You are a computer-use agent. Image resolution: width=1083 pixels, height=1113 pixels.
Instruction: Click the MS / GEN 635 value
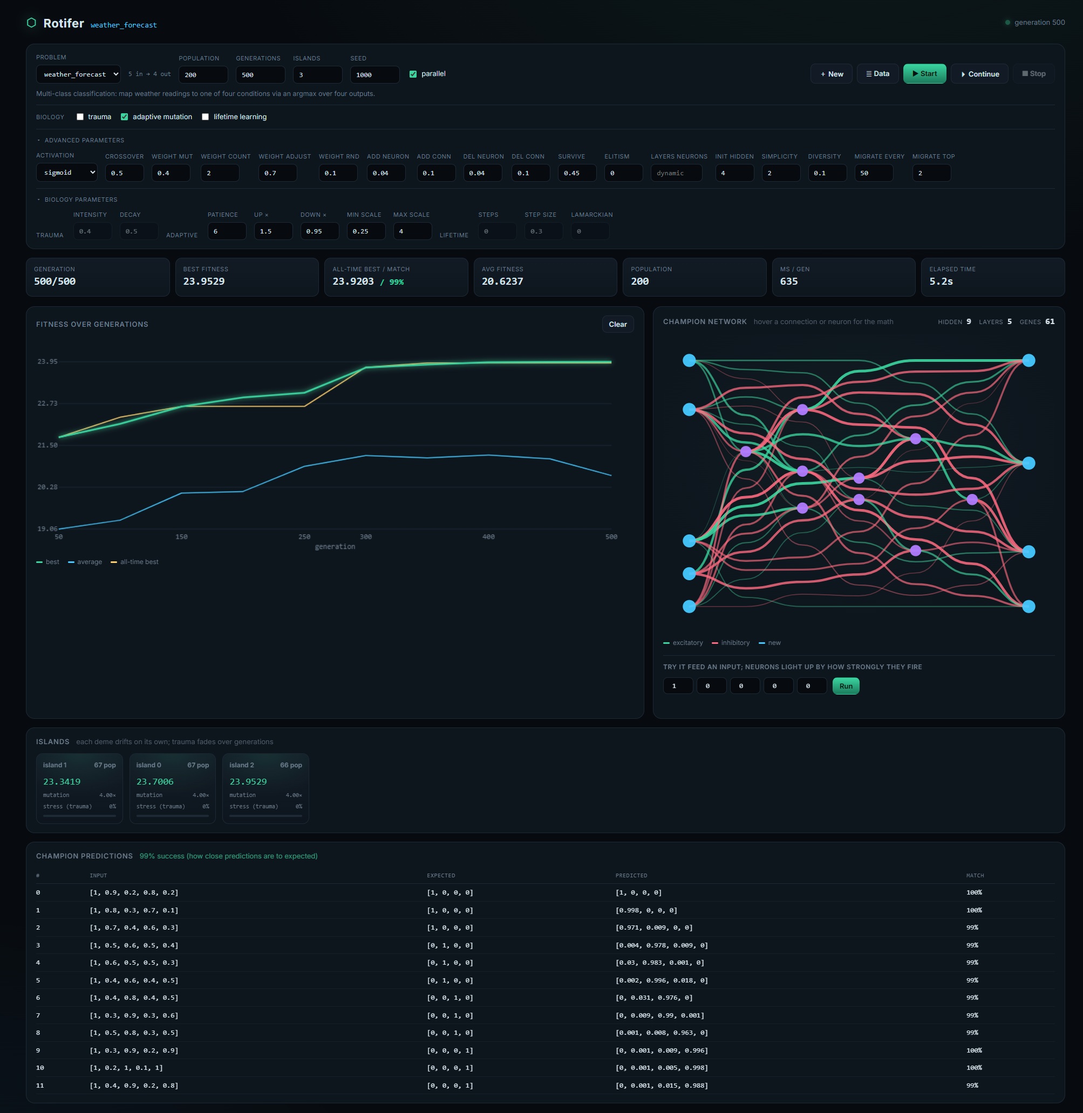[x=788, y=281]
